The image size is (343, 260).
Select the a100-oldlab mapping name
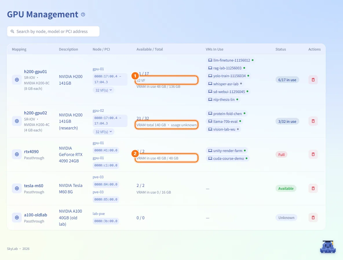tap(35, 215)
